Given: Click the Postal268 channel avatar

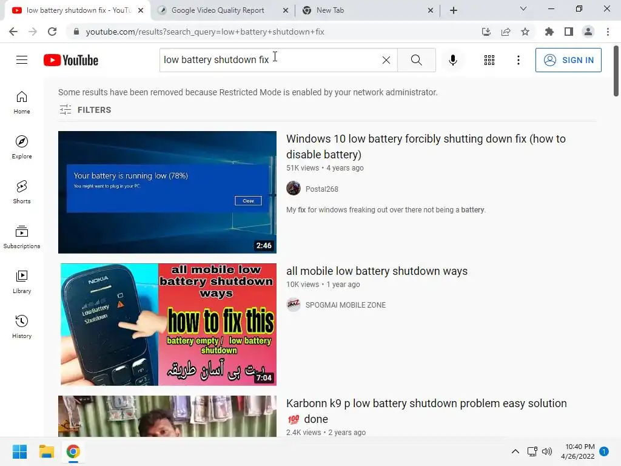Looking at the screenshot, I should (294, 188).
